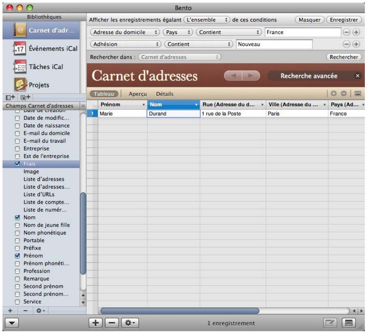Image resolution: width=367 pixels, height=333 pixels.
Task: Open the Projets library
Action: [x=41, y=85]
